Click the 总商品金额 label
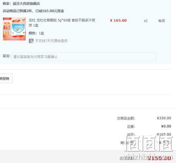Screen dimensions: 176x163 pos(126,118)
